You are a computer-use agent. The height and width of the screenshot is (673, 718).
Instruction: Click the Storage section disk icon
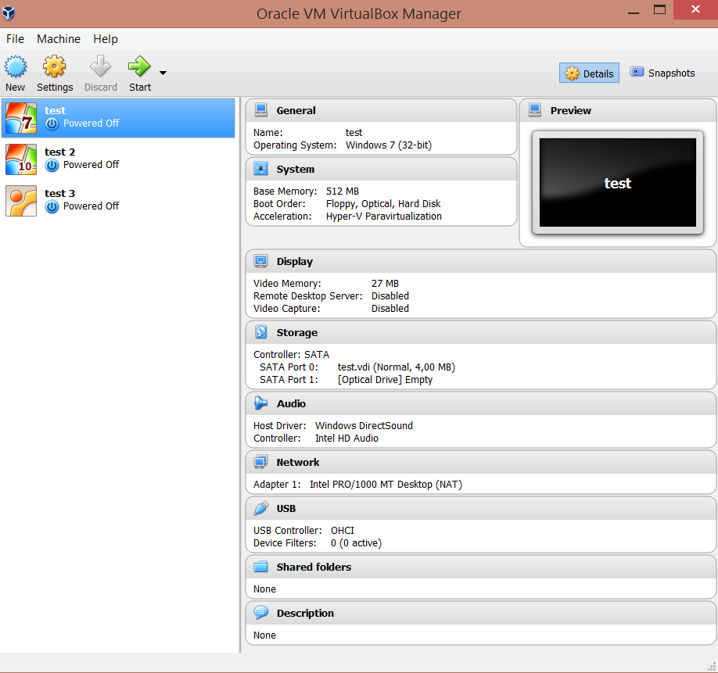(x=261, y=333)
